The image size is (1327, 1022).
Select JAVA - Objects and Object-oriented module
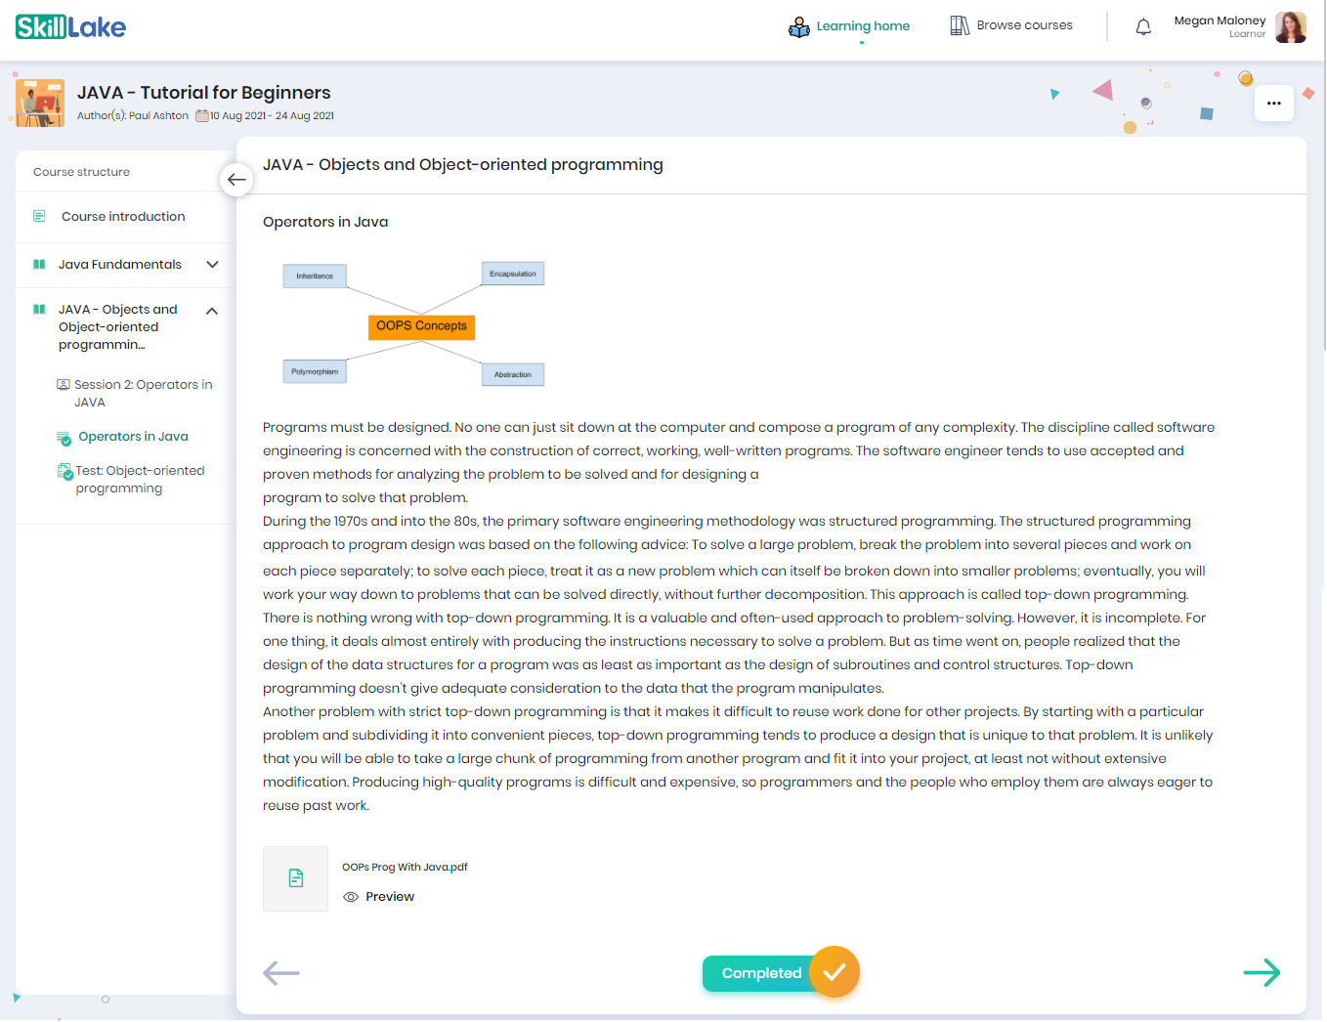[x=118, y=327]
